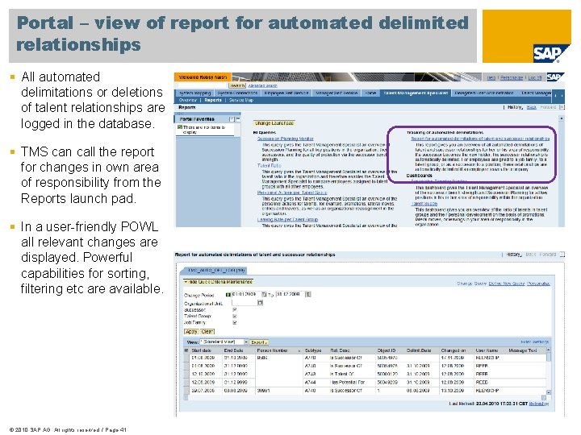Open Portal Favorites options menu

[232, 119]
